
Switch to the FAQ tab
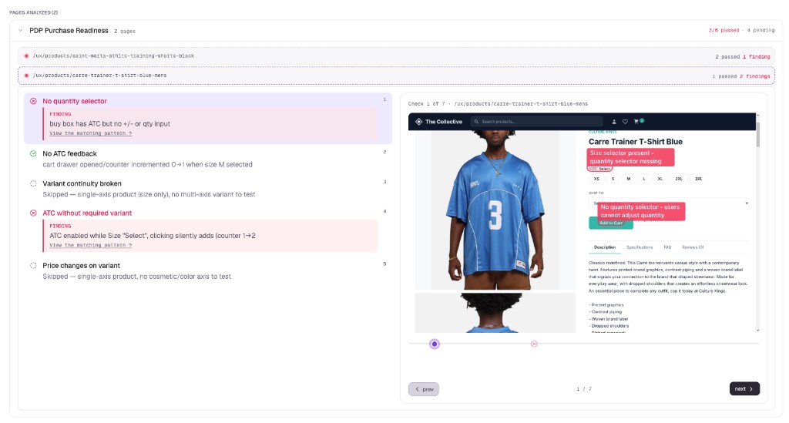click(x=667, y=247)
